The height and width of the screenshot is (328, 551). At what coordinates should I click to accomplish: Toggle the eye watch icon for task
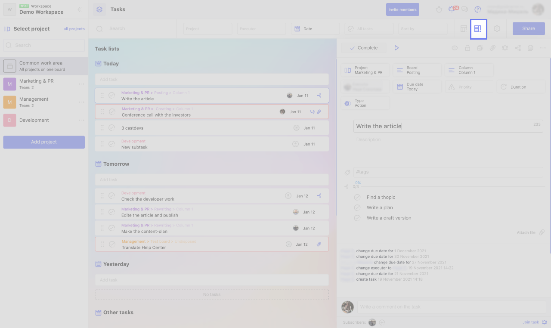pos(455,48)
